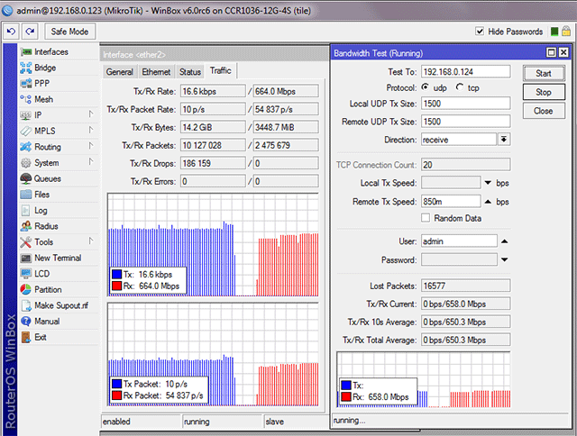Select the Traffic tab
The height and width of the screenshot is (436, 577).
click(x=220, y=70)
